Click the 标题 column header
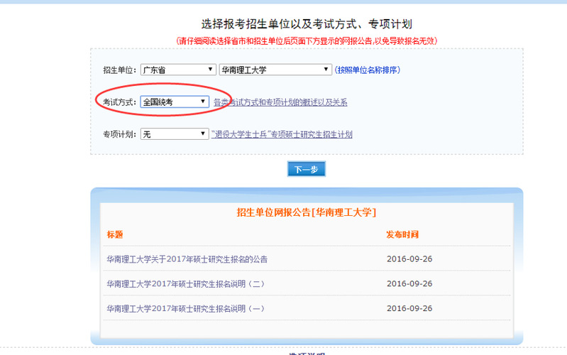 coord(115,234)
